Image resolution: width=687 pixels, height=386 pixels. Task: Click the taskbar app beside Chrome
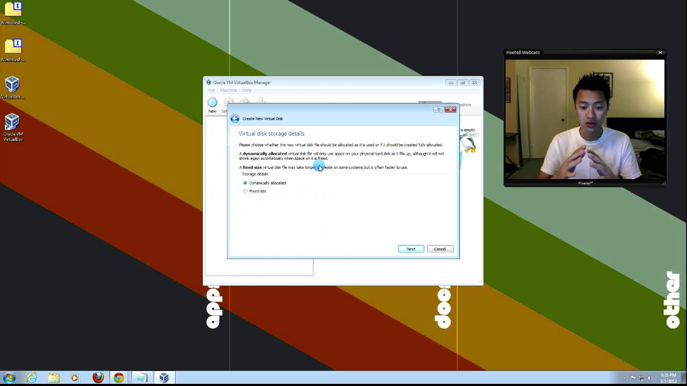[141, 378]
